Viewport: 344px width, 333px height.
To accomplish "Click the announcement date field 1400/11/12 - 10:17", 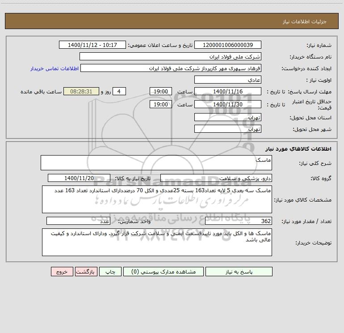I will 92,45.
